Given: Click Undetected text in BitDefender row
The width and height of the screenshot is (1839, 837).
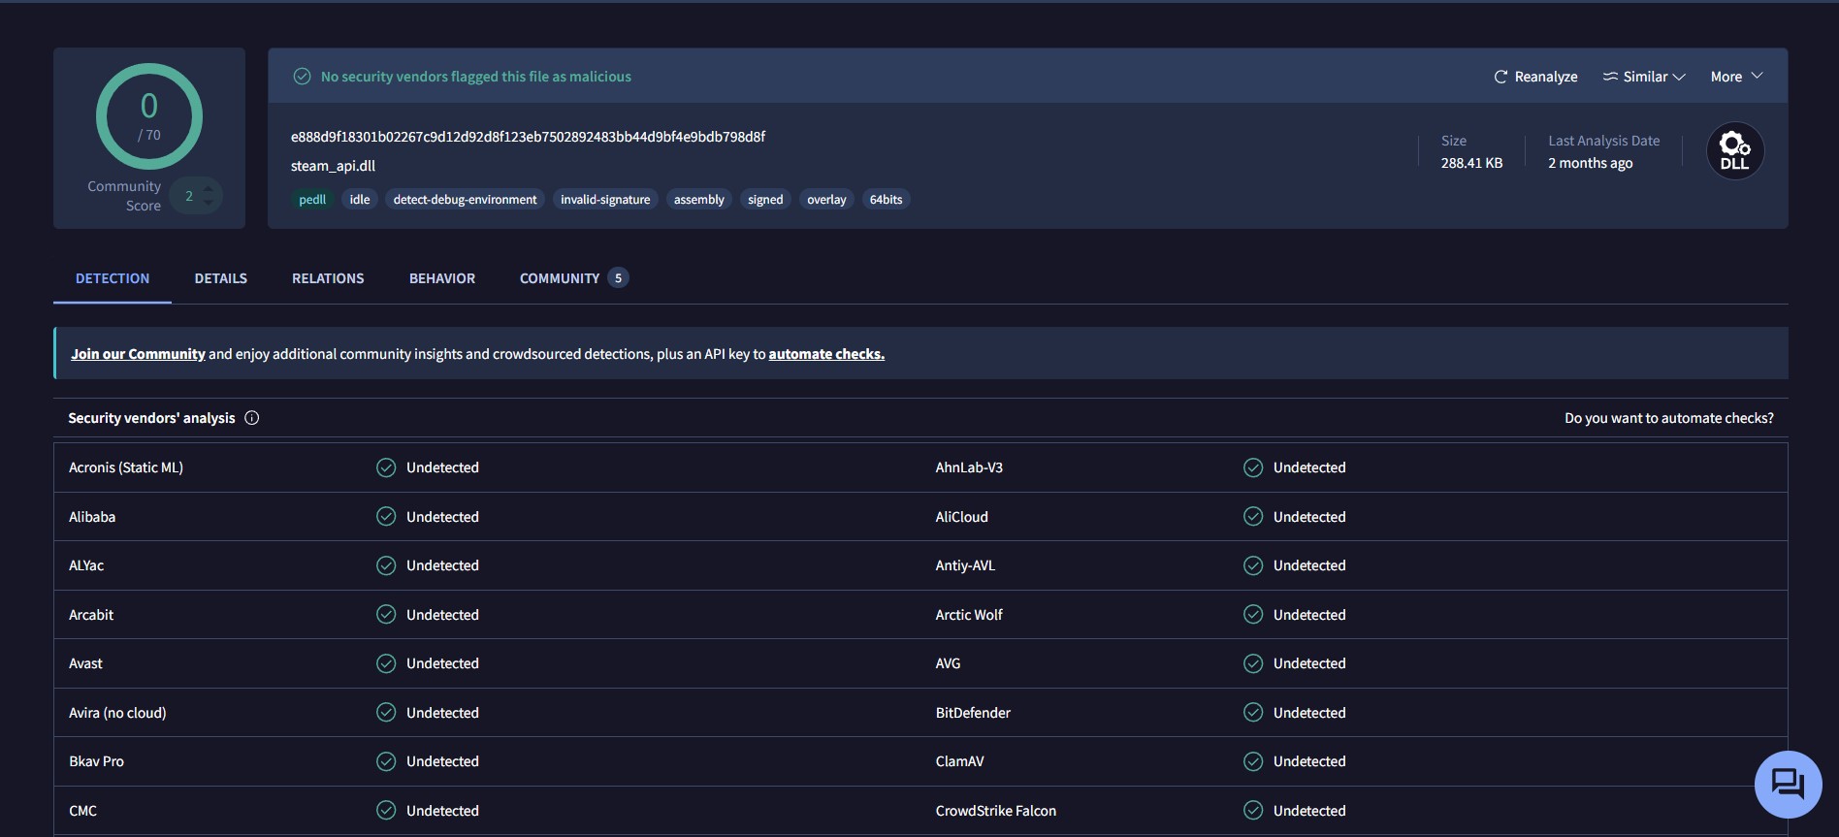Looking at the screenshot, I should pos(1309,713).
